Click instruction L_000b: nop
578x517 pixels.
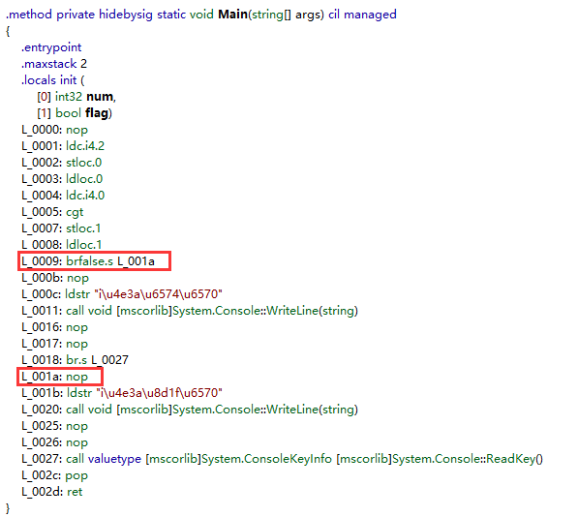coord(55,278)
